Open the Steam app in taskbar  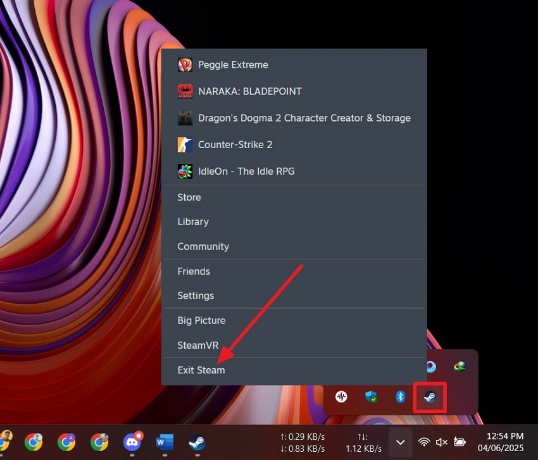click(197, 442)
